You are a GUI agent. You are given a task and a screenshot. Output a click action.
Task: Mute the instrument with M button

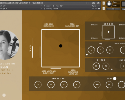point(103,8)
